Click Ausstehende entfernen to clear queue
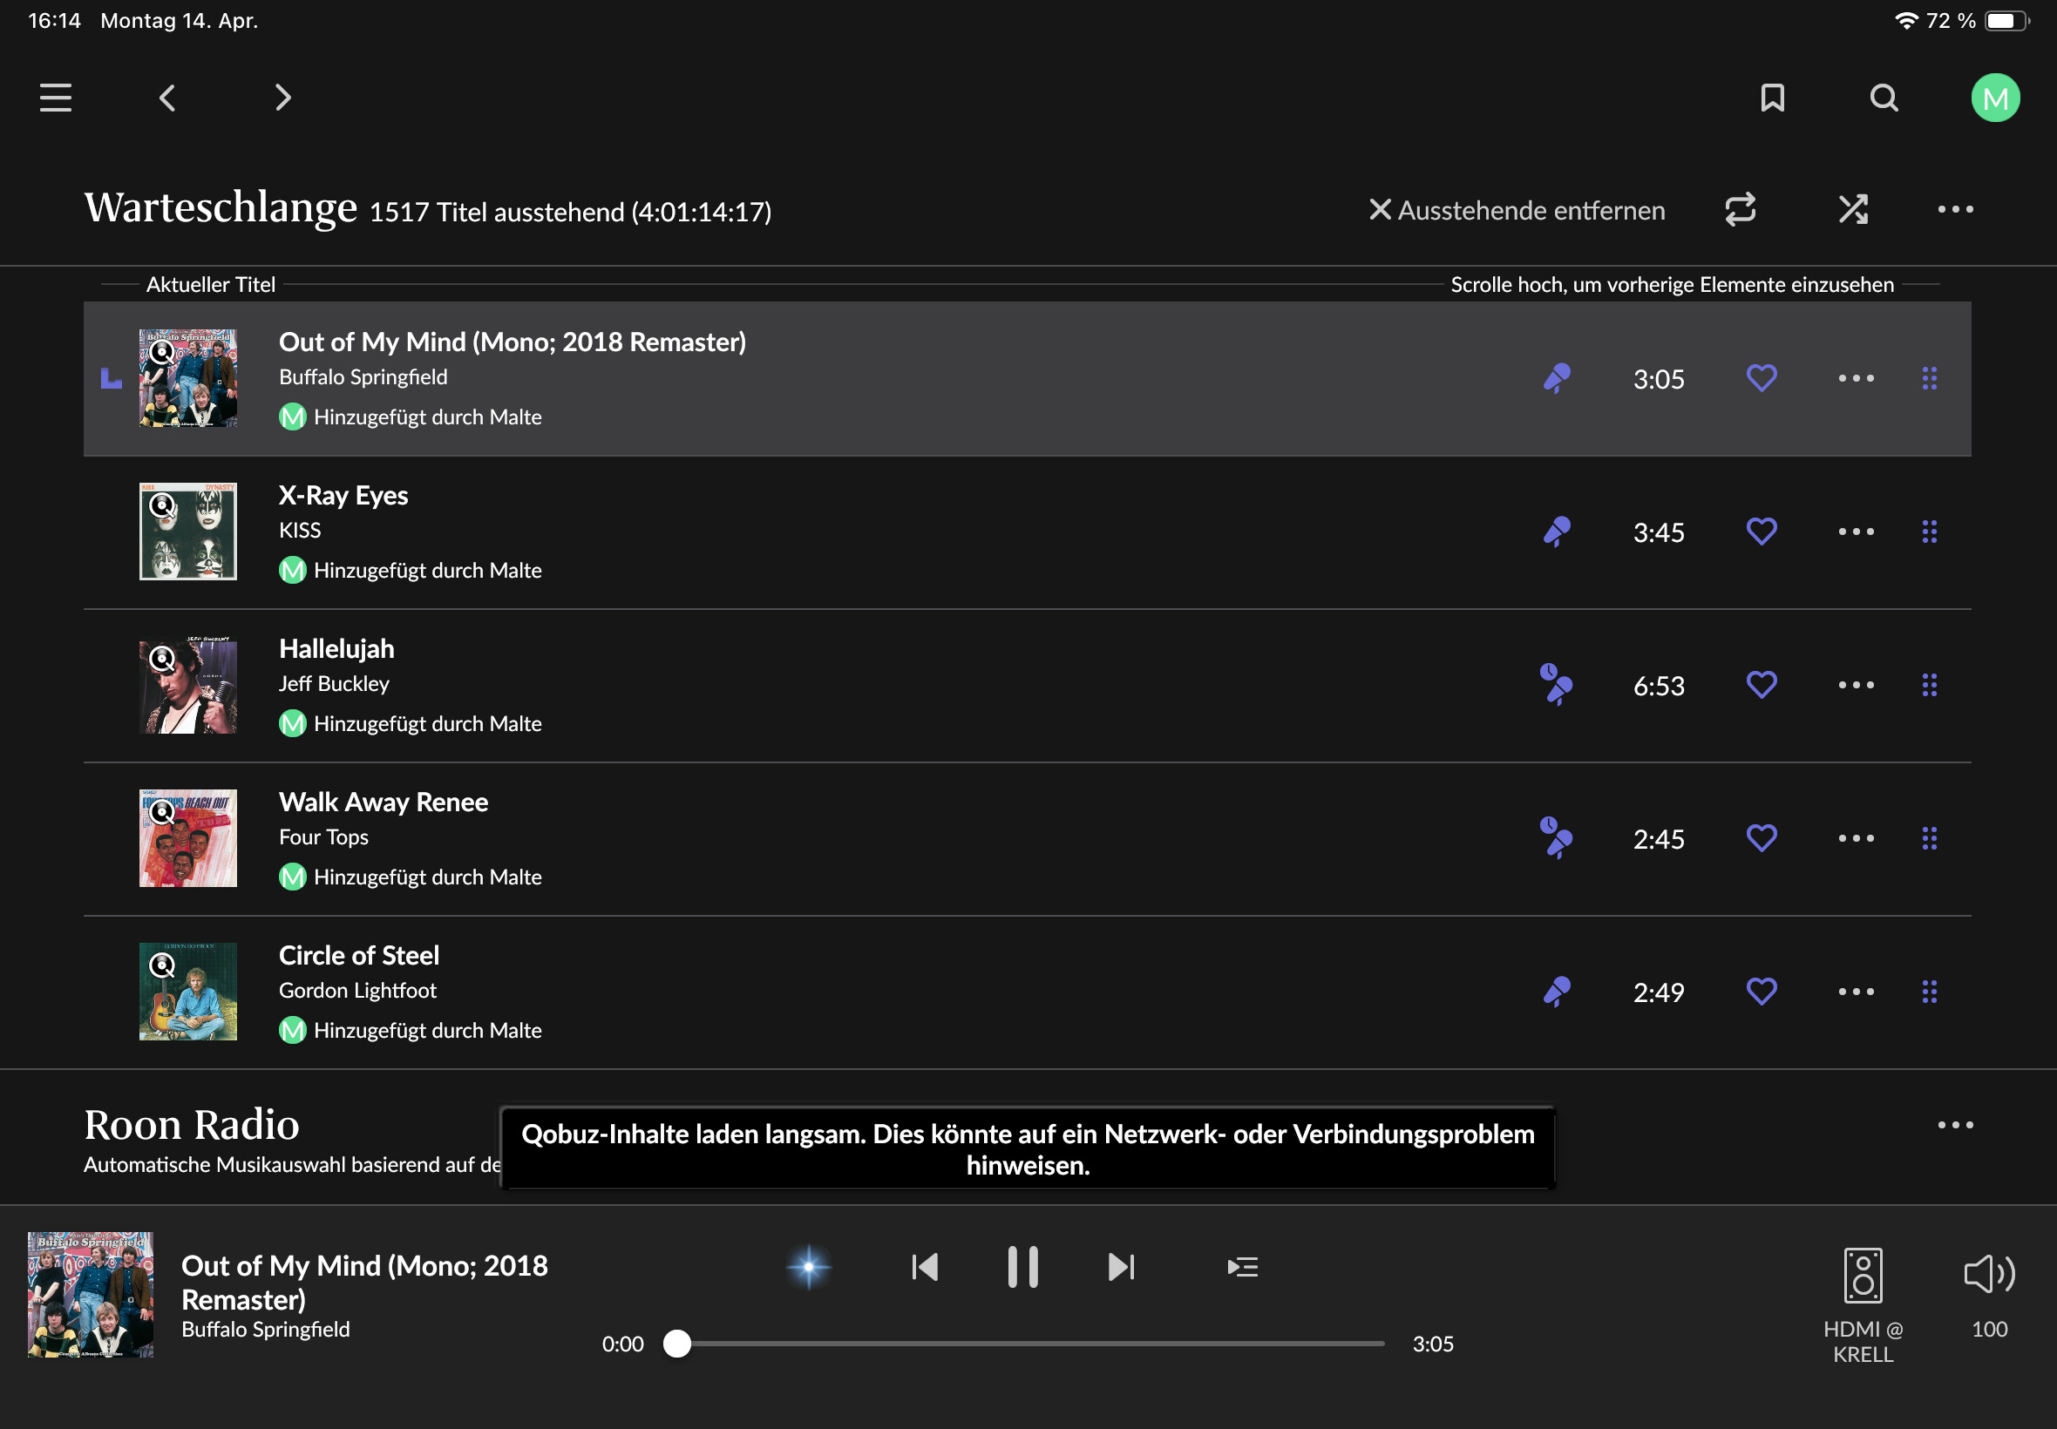Image resolution: width=2057 pixels, height=1429 pixels. (1517, 210)
